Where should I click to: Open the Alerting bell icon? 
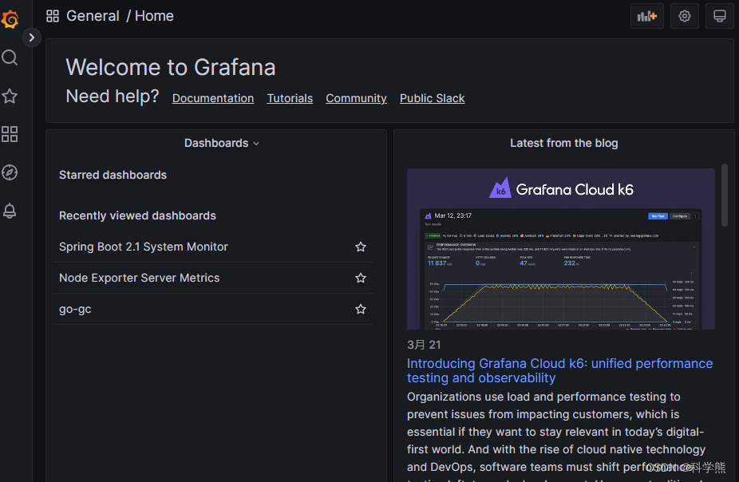tap(10, 211)
